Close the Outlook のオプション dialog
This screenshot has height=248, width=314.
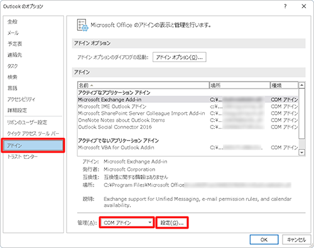(304, 6)
